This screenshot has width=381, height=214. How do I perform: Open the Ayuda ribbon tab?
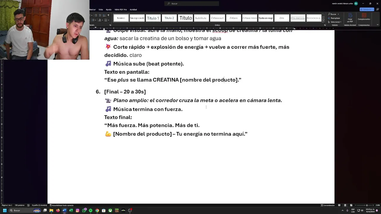click(109, 10)
